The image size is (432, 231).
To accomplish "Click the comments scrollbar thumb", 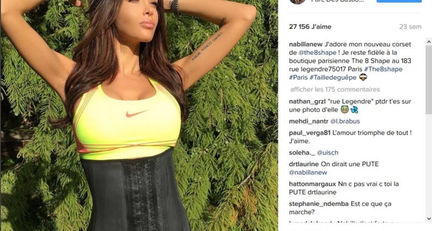I will (429, 80).
